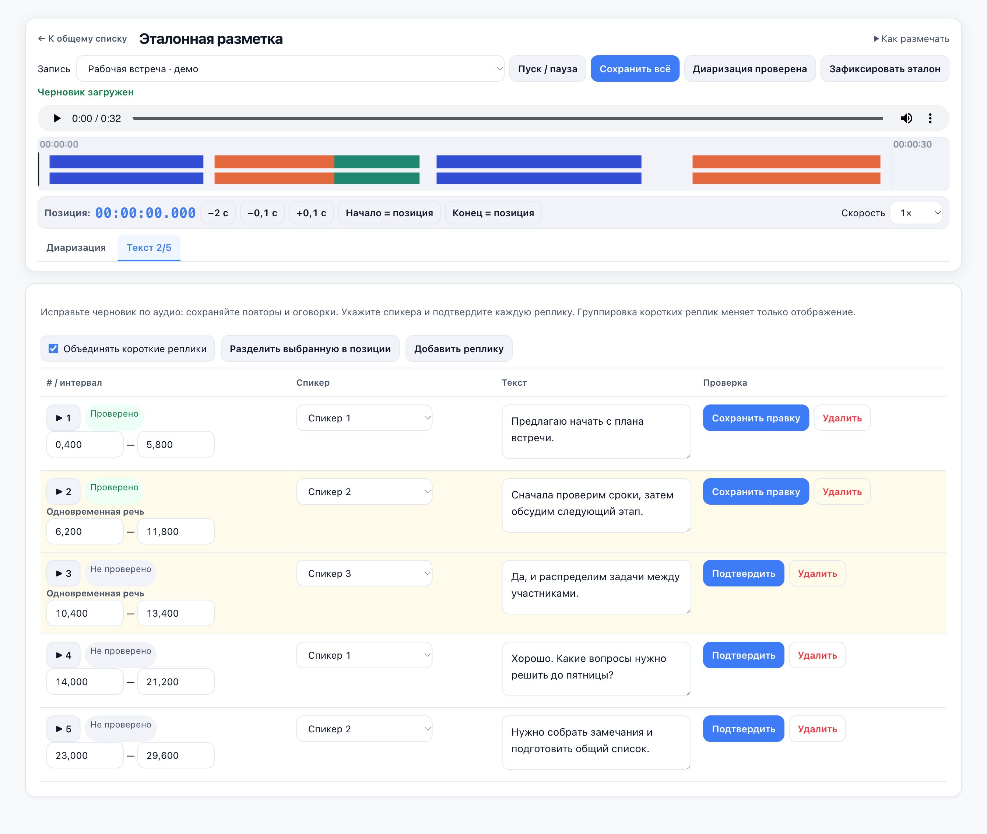Viewport: 987px width, 834px height.
Task: Expand the "Как размечать" help section
Action: (x=911, y=39)
